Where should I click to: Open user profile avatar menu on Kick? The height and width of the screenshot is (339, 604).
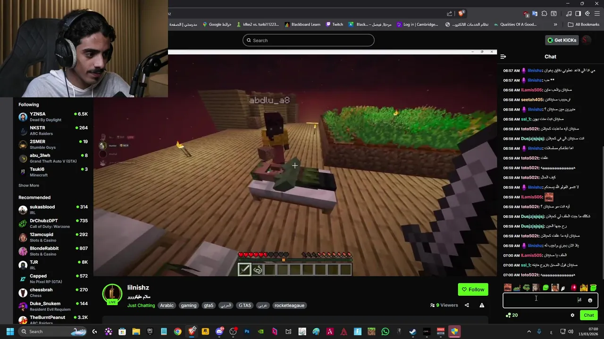[x=586, y=40]
